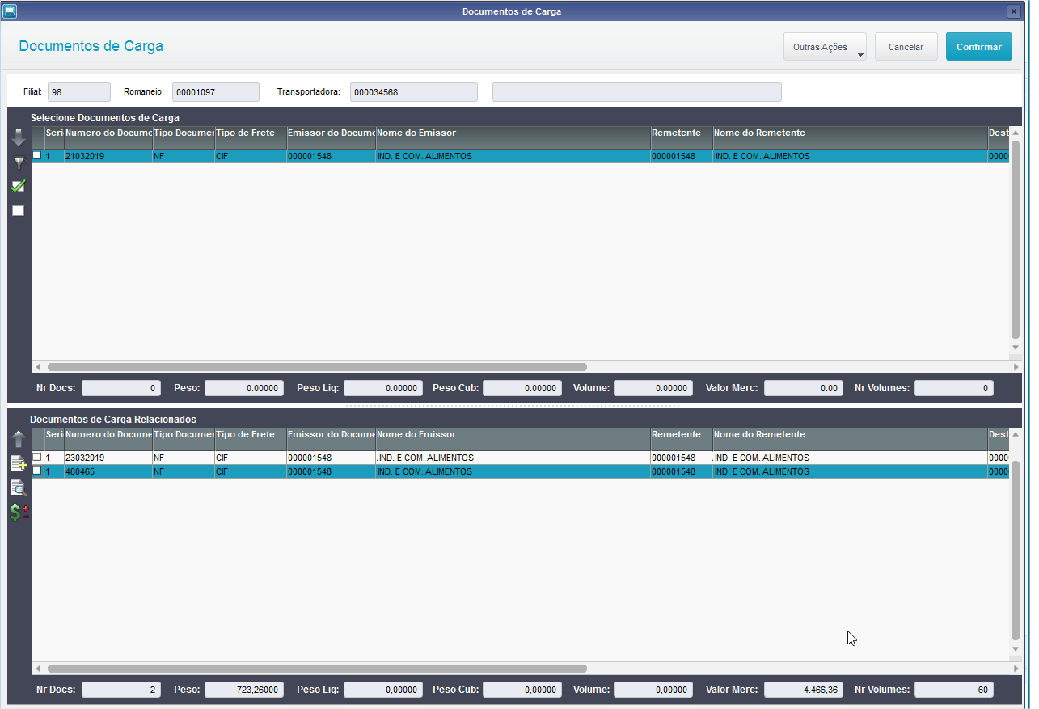
Task: Click Nome do Emissor cell in 23032019 row
Action: pos(513,458)
